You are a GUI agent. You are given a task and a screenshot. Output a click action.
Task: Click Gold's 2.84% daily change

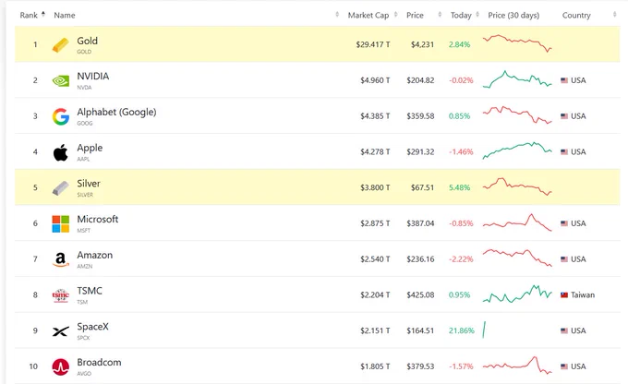(x=459, y=44)
